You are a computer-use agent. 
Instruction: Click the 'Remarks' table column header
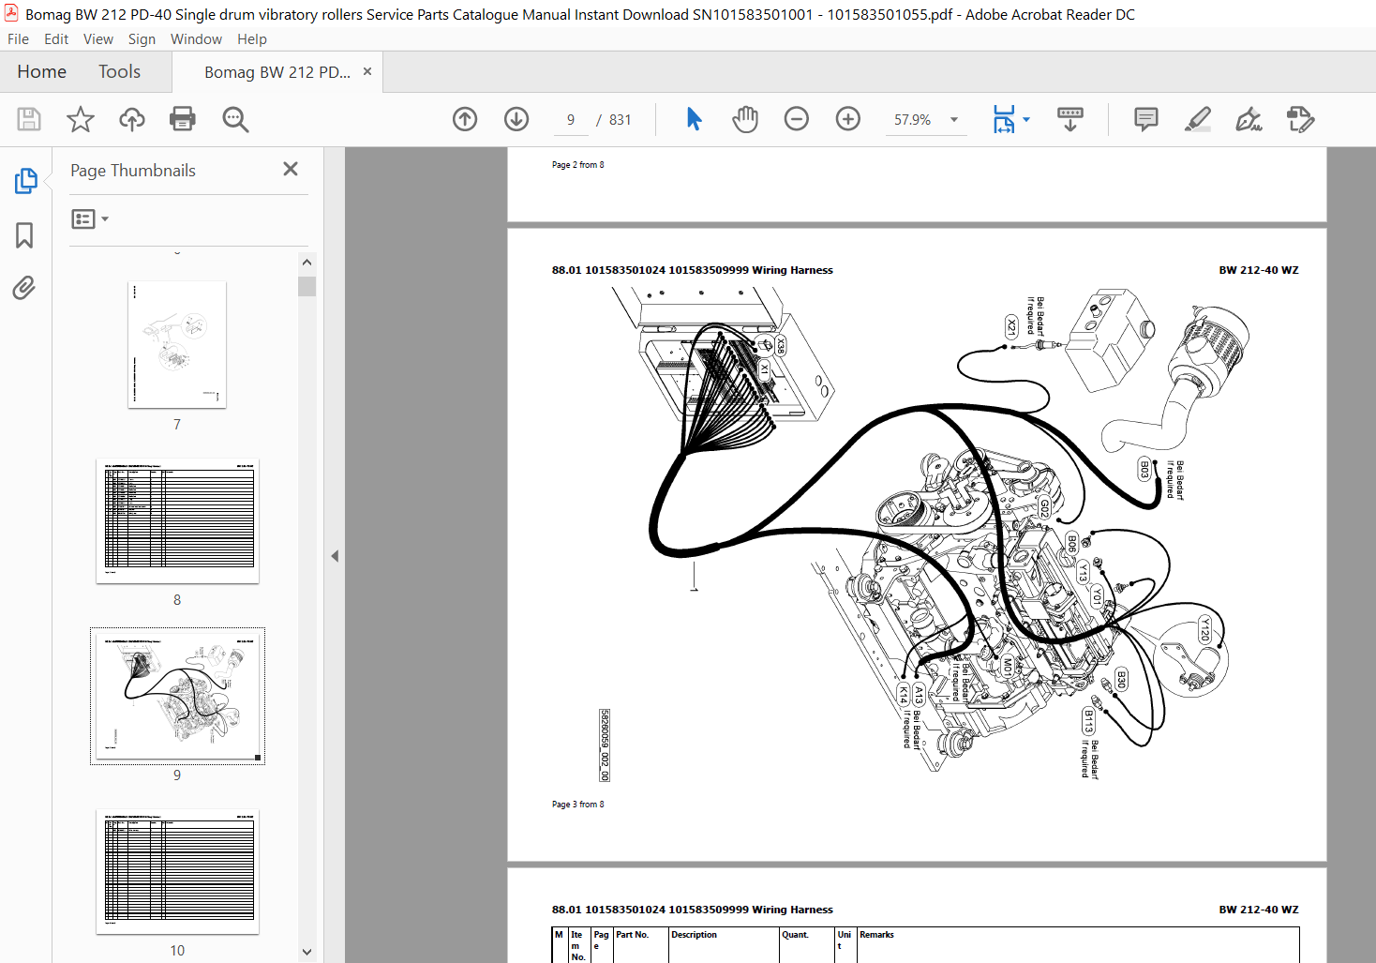[876, 935]
